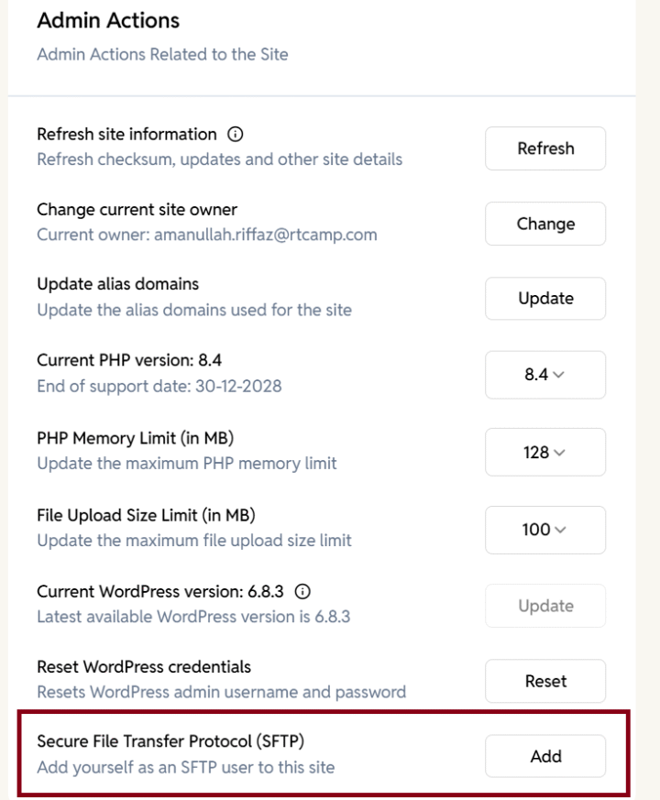This screenshot has width=660, height=800.
Task: Click the Admin Actions heading
Action: coord(108,20)
